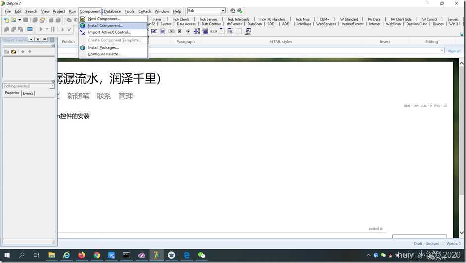Select the ListBox component palette icon
This screenshot has height=263, width=466.
[197, 31]
